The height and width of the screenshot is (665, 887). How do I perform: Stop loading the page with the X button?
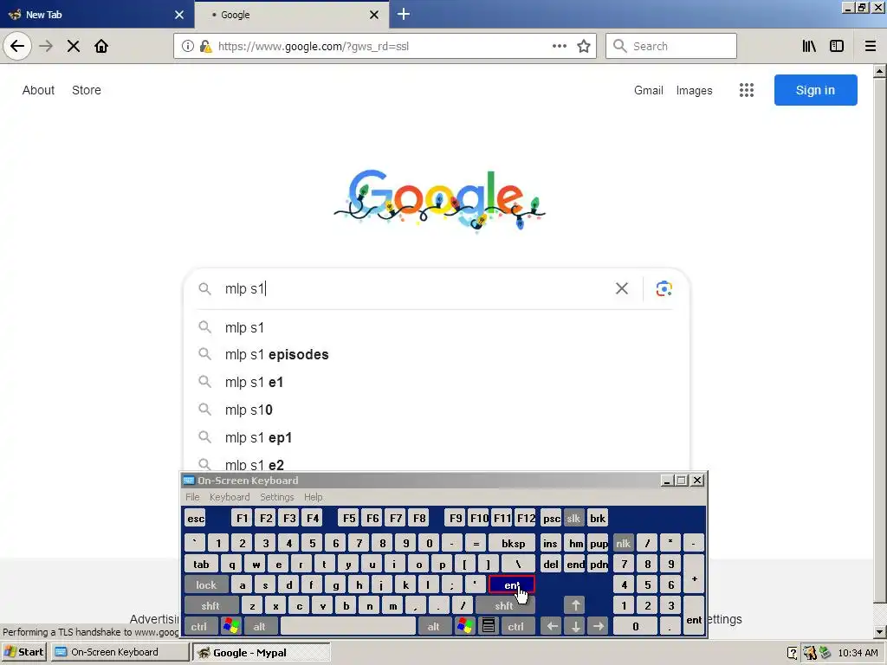coord(74,46)
